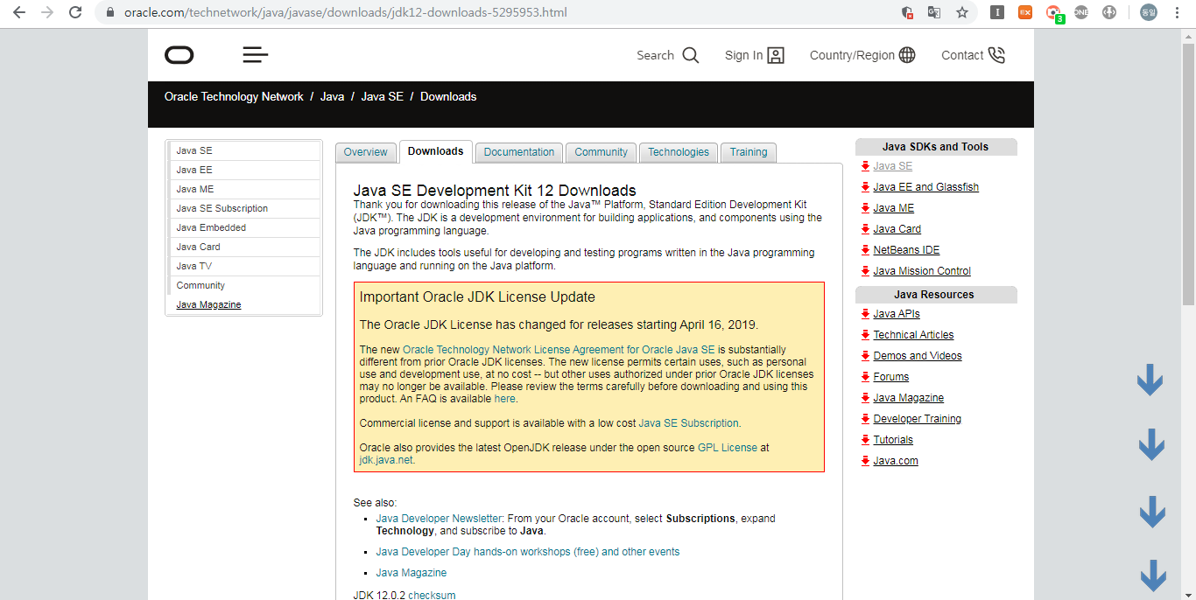Click Downloads in the breadcrumb
The height and width of the screenshot is (600, 1196).
tap(448, 97)
